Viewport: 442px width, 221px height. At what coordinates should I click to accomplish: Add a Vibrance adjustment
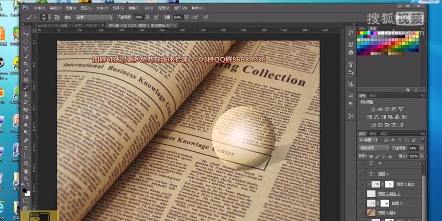[x=401, y=109]
